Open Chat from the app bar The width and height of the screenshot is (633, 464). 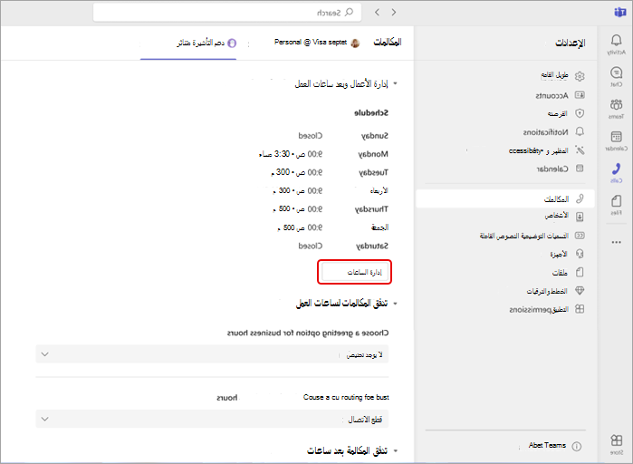click(616, 76)
